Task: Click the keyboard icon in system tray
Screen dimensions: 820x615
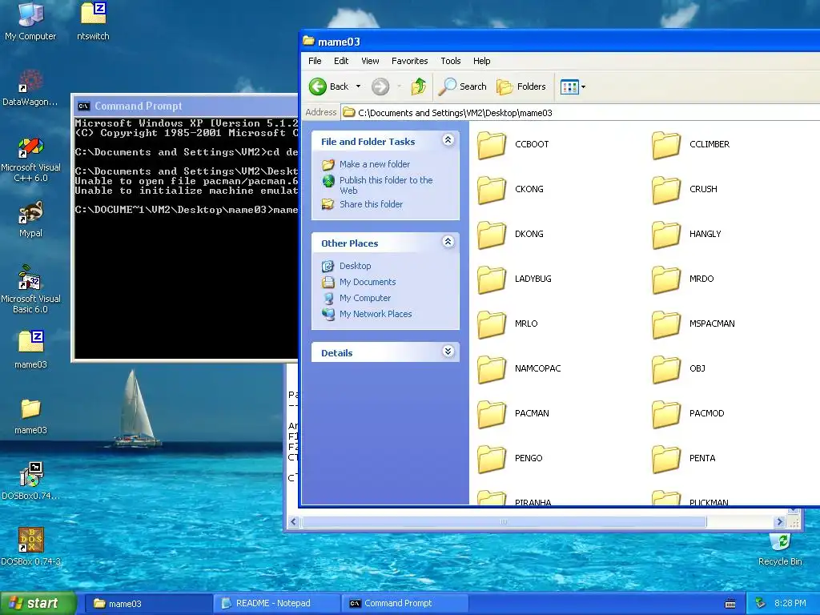Action: 730,604
